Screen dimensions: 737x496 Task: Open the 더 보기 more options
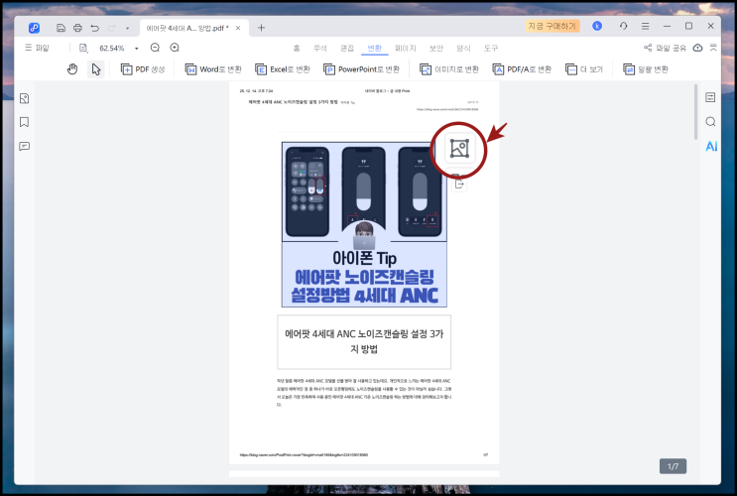tap(584, 69)
